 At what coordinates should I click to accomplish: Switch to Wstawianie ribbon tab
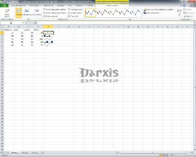pos(34,6)
